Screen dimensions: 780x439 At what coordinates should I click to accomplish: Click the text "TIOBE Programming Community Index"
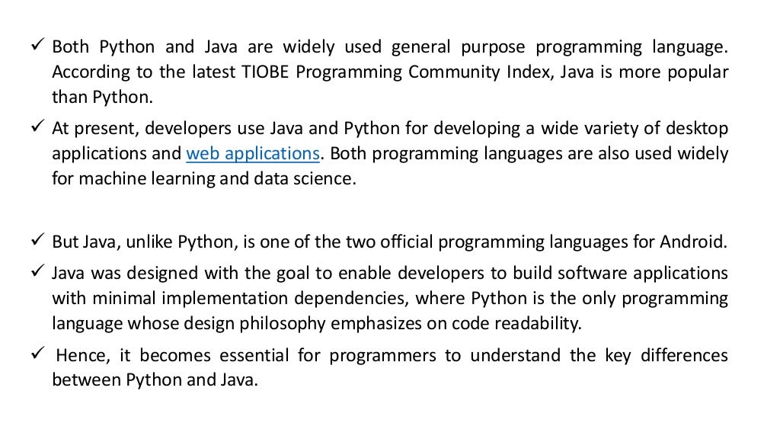point(396,72)
